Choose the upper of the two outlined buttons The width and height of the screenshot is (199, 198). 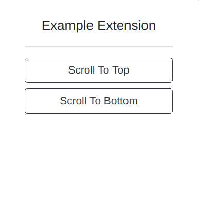click(x=99, y=70)
